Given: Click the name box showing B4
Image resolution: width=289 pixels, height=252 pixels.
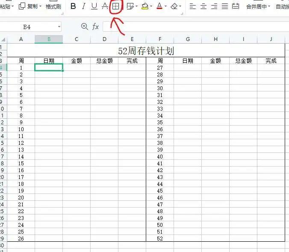Looking at the screenshot, I should 27,27.
